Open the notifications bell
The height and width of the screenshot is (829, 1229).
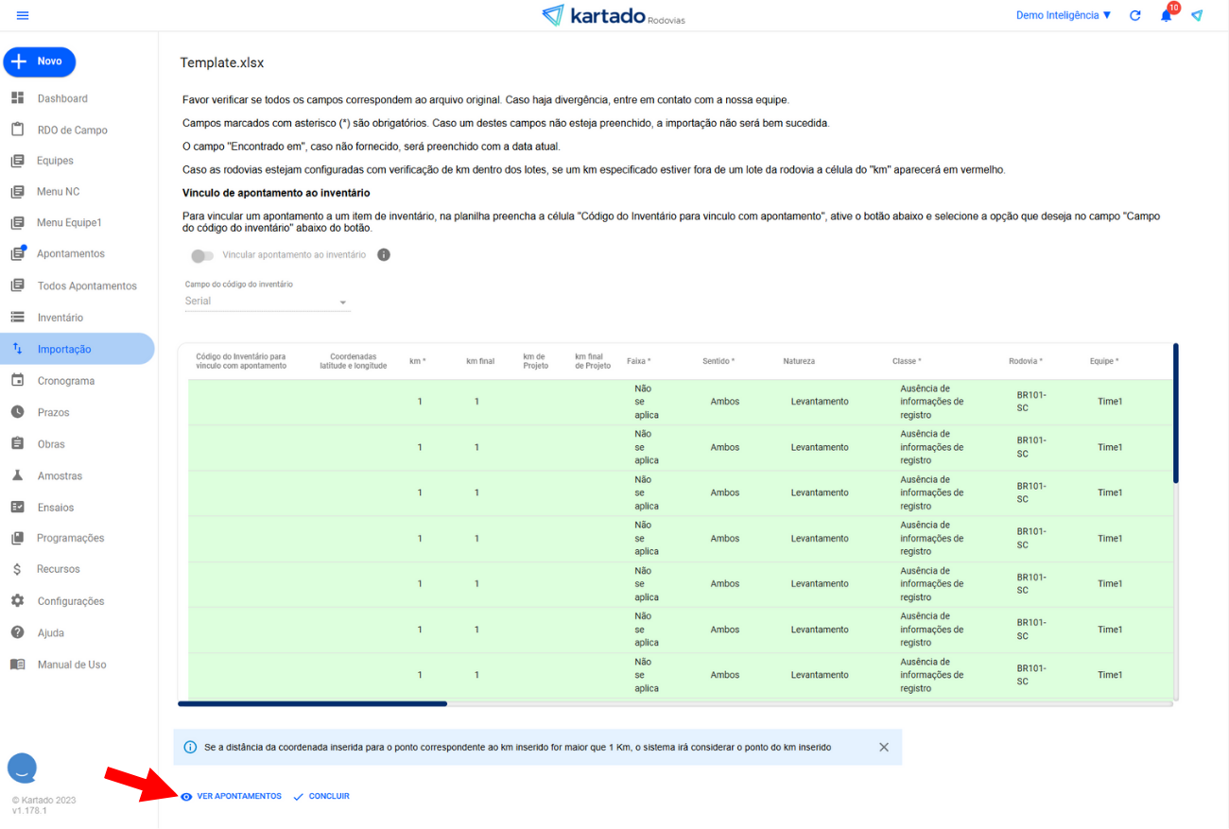1166,16
